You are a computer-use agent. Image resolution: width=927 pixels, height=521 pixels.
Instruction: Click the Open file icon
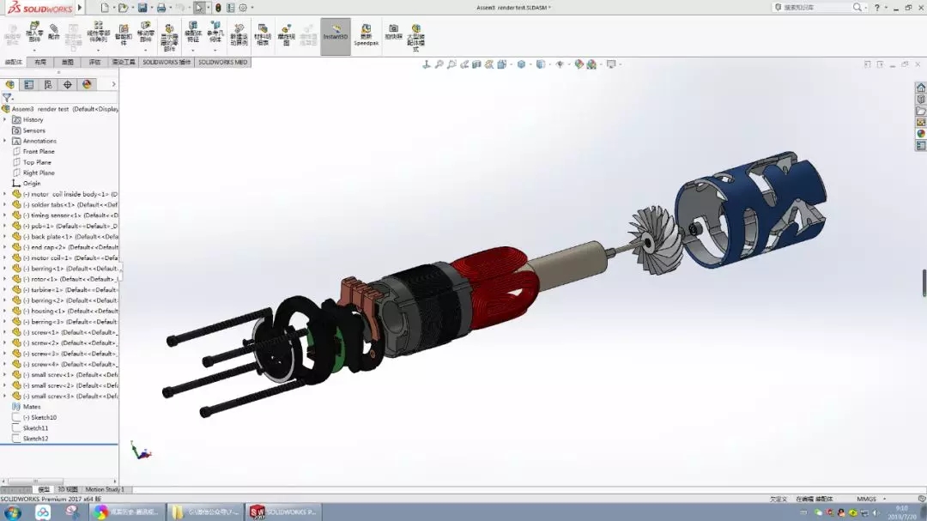click(x=123, y=8)
